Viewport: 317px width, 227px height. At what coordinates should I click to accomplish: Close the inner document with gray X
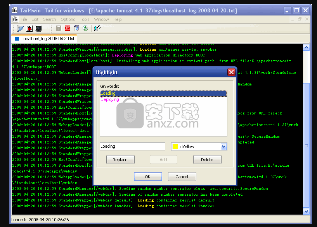[x=307, y=19]
